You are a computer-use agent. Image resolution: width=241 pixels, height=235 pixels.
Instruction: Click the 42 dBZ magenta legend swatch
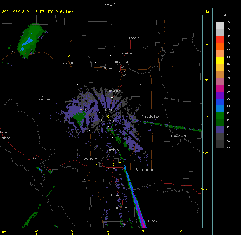220,88
